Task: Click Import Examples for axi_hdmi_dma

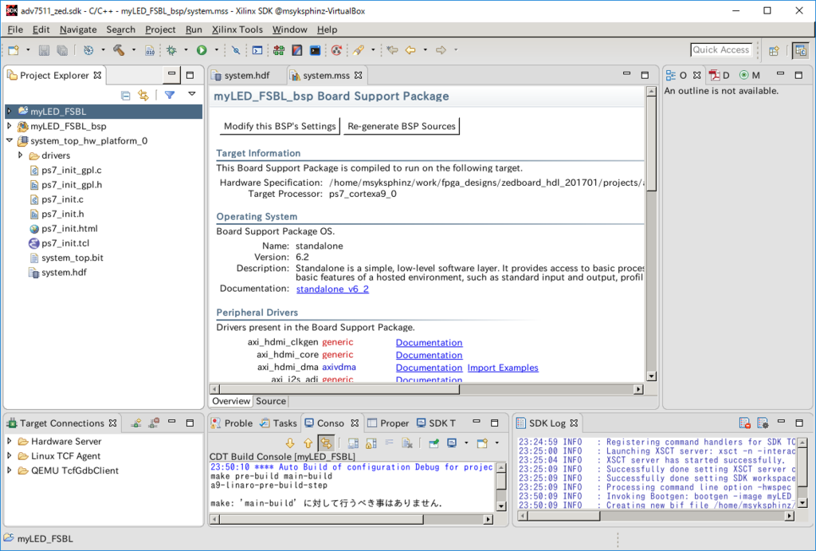Action: click(503, 368)
